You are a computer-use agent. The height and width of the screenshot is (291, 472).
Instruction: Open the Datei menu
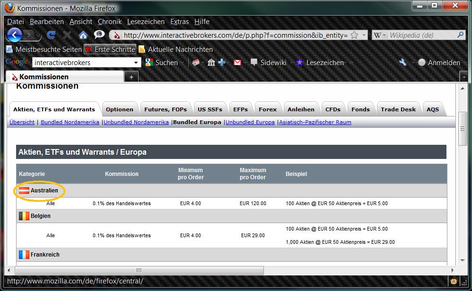[x=16, y=22]
